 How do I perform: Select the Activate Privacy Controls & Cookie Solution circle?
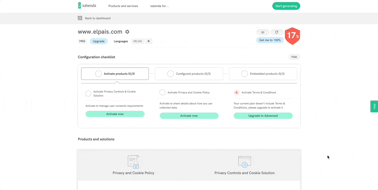88,93
